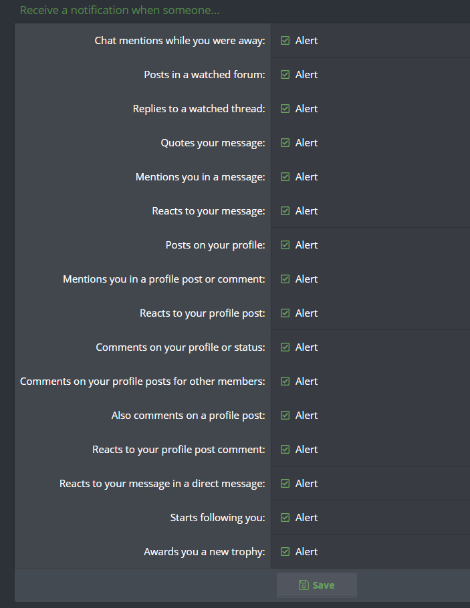The height and width of the screenshot is (608, 470).
Task: Uncheck alert for mentions you in a message
Action: click(285, 177)
